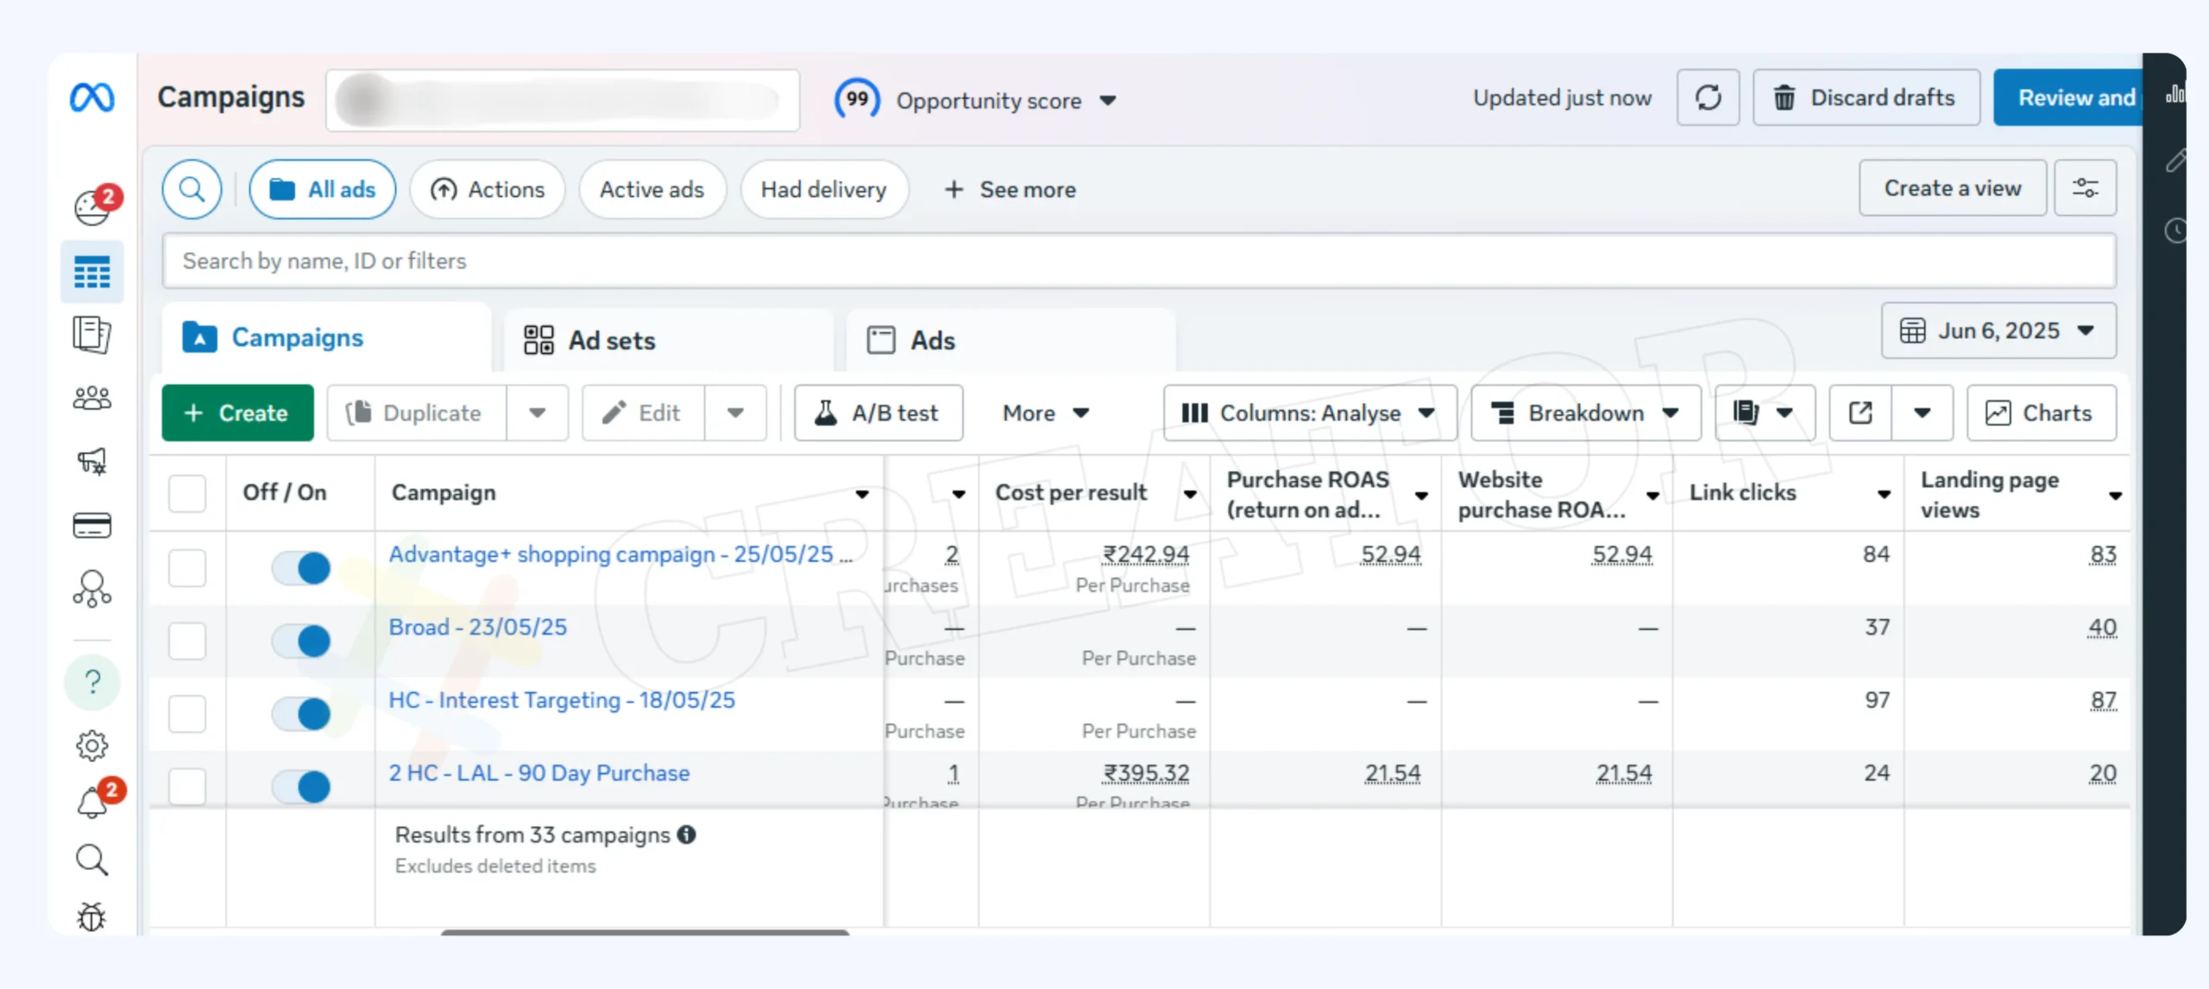
Task: Click the view settings sliders icon
Action: click(x=2085, y=188)
